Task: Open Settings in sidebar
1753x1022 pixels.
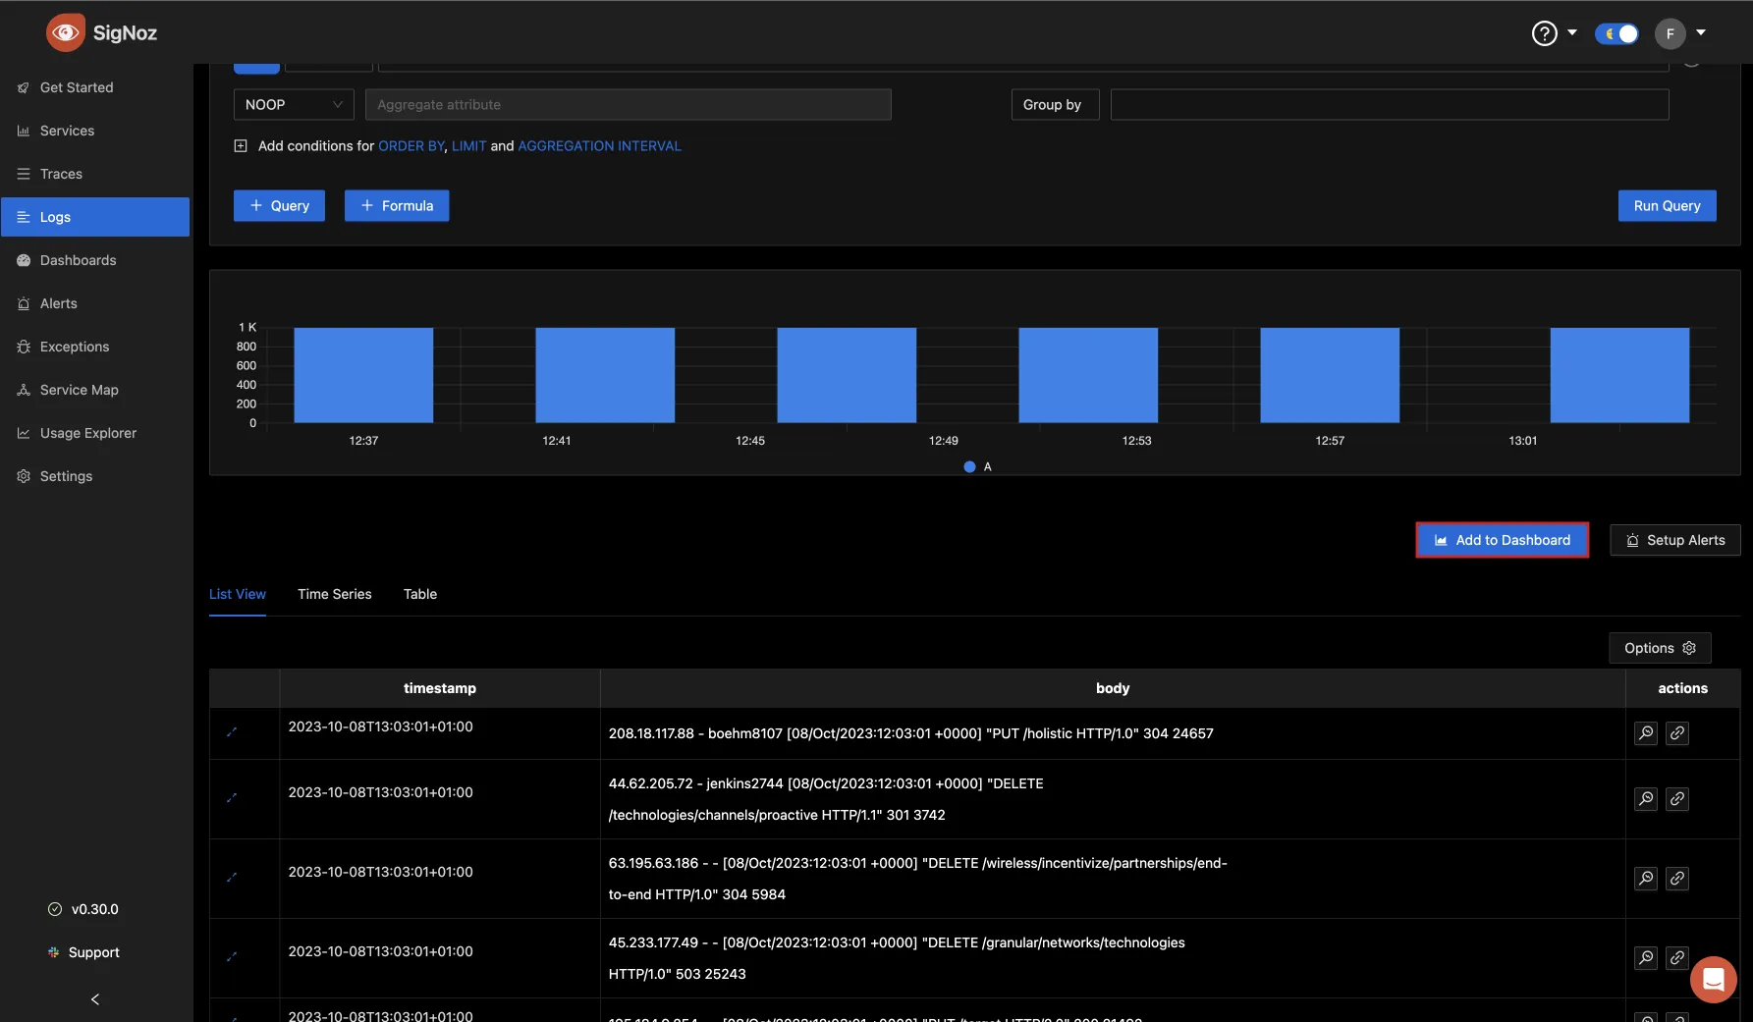Action: click(x=95, y=476)
